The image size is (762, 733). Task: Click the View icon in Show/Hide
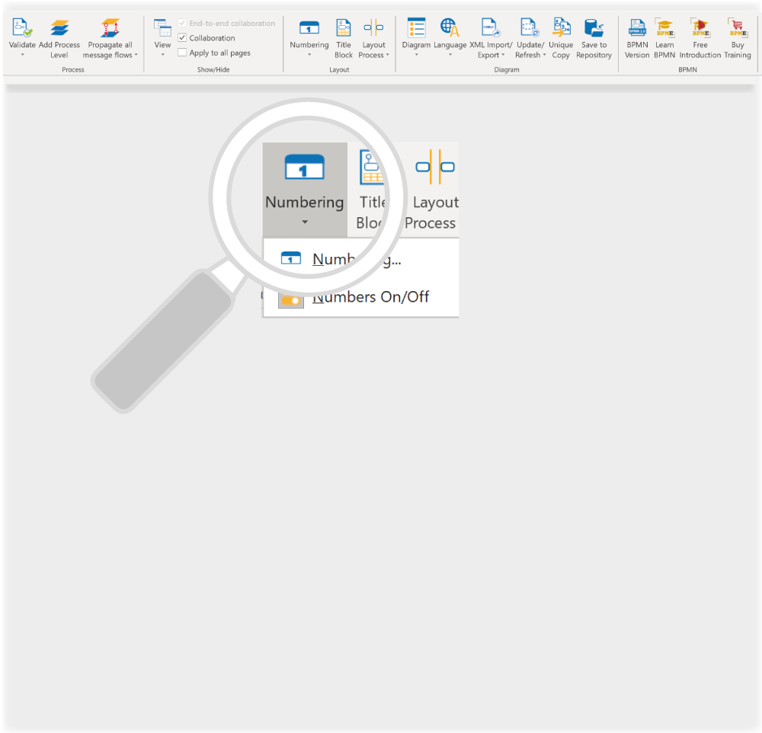click(162, 27)
